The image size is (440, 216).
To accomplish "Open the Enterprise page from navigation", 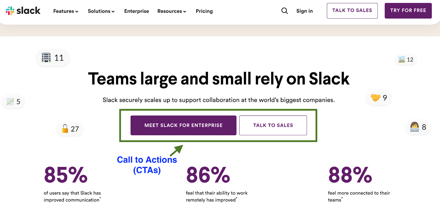I will pos(136,11).
